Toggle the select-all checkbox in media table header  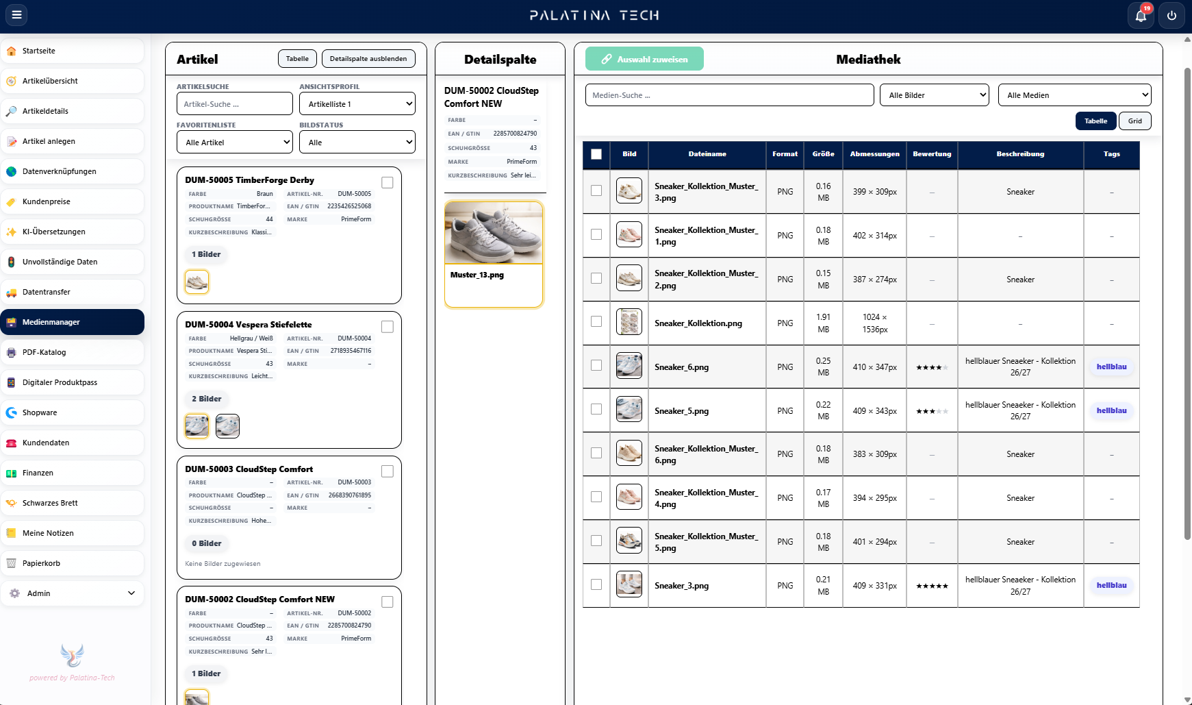(x=596, y=154)
